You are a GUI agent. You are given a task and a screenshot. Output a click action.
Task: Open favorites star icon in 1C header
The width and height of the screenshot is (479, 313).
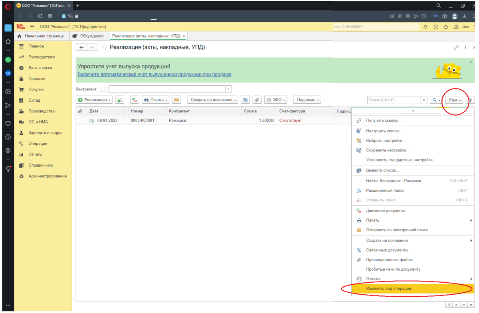[446, 27]
